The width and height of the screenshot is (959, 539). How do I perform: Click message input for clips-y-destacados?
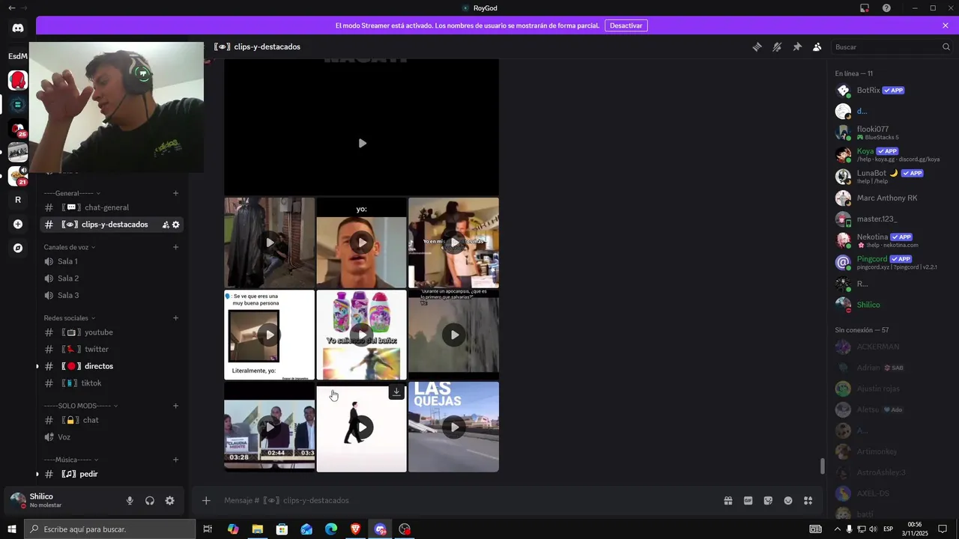pyautogui.click(x=465, y=501)
